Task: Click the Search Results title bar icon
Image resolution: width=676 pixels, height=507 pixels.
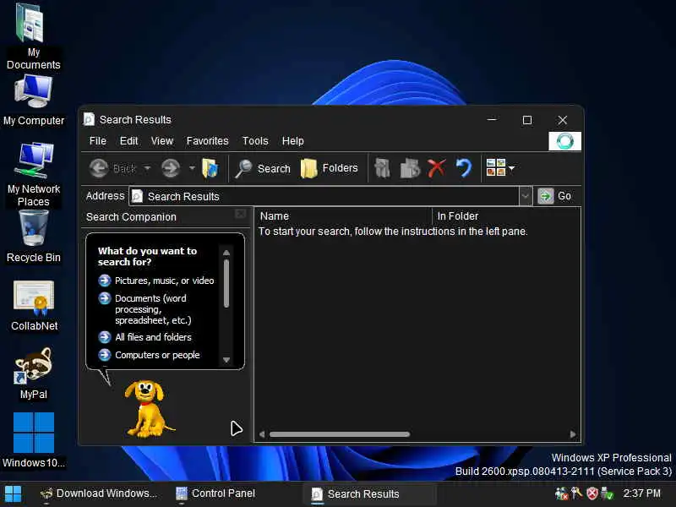Action: tap(89, 119)
